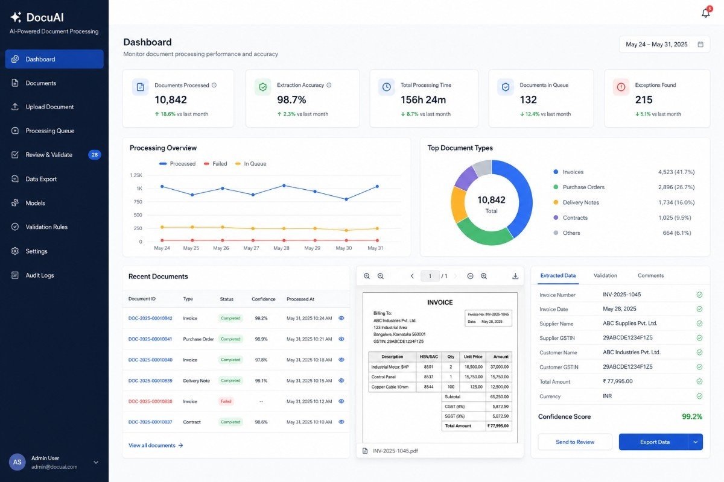View failed document DOC-2025-00010838 with eye icon
Image resolution: width=724 pixels, height=482 pixels.
click(x=341, y=401)
